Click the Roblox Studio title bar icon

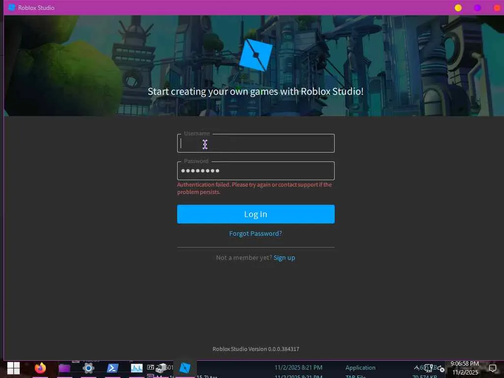[12, 7]
